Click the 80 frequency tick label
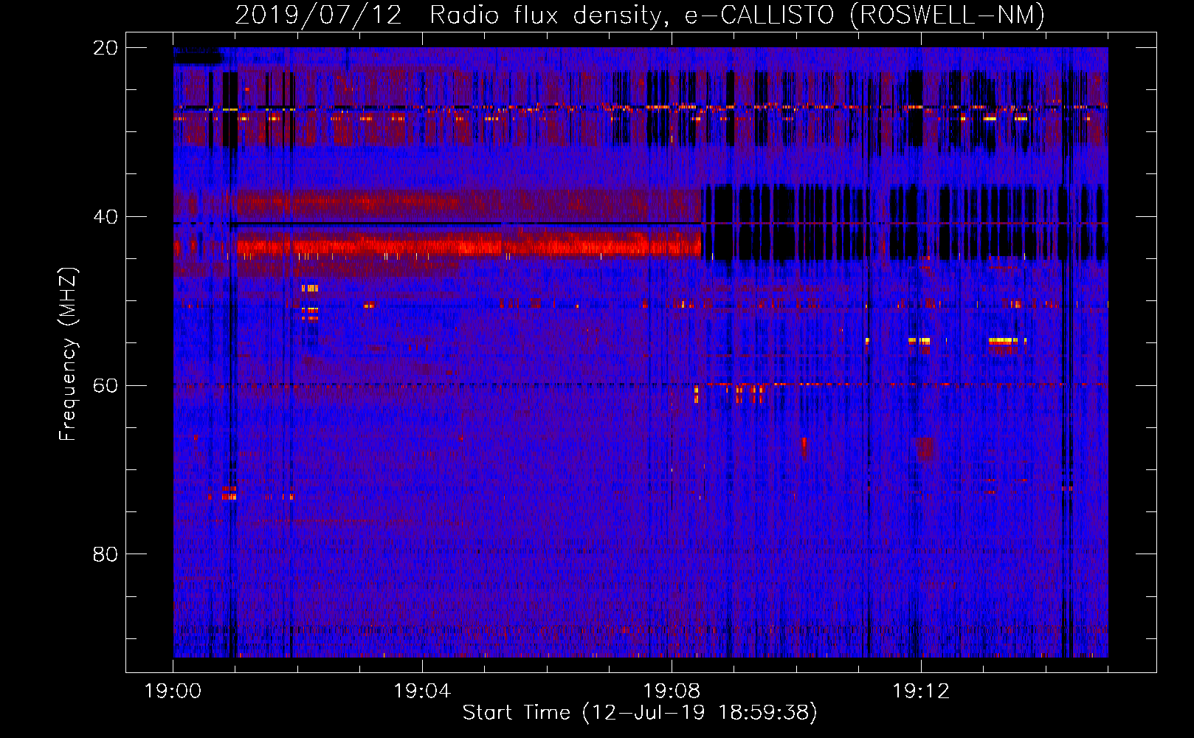This screenshot has width=1194, height=738. pyautogui.click(x=106, y=554)
